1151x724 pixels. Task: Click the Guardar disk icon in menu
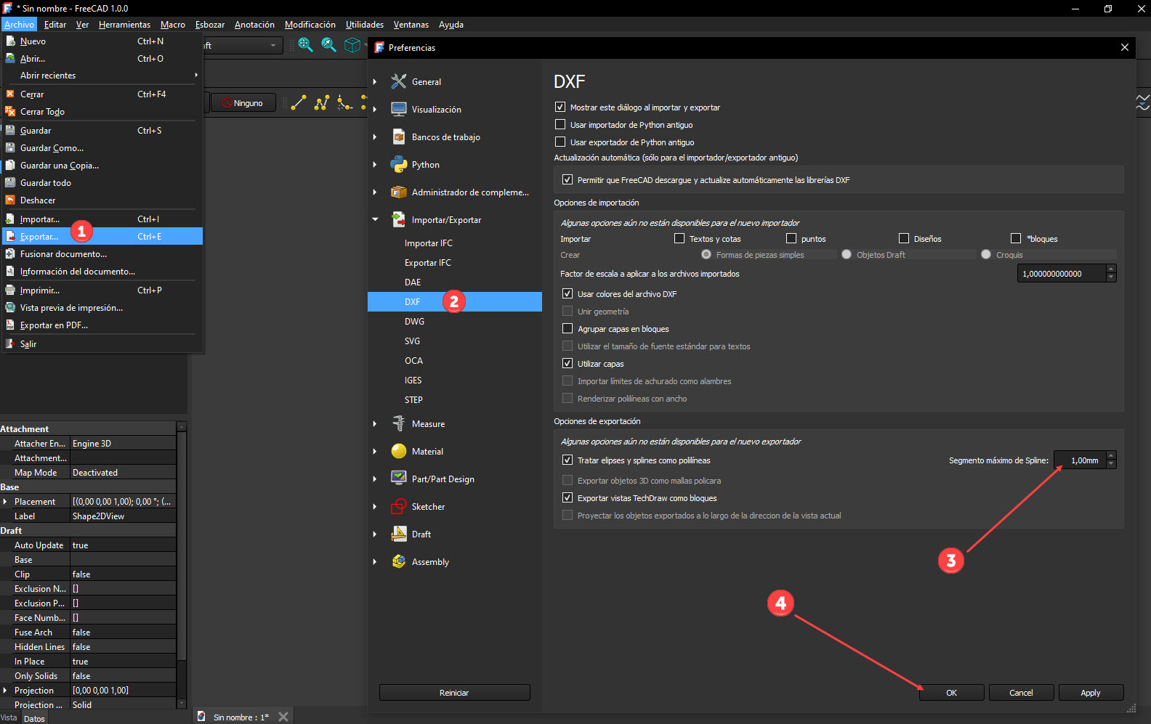(x=10, y=130)
